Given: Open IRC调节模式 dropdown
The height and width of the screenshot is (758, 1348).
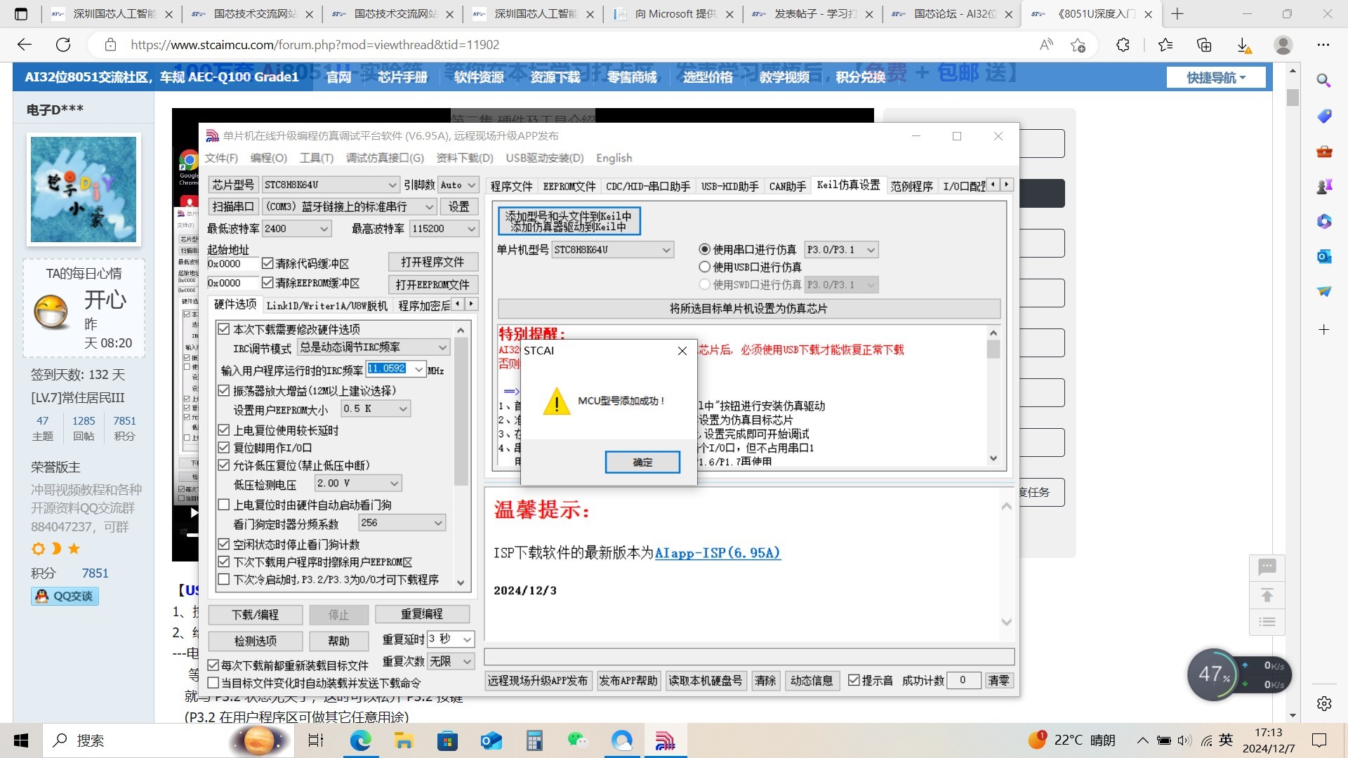Looking at the screenshot, I should (373, 347).
